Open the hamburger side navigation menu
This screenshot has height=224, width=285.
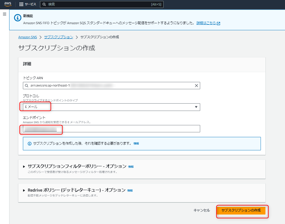[5, 14]
